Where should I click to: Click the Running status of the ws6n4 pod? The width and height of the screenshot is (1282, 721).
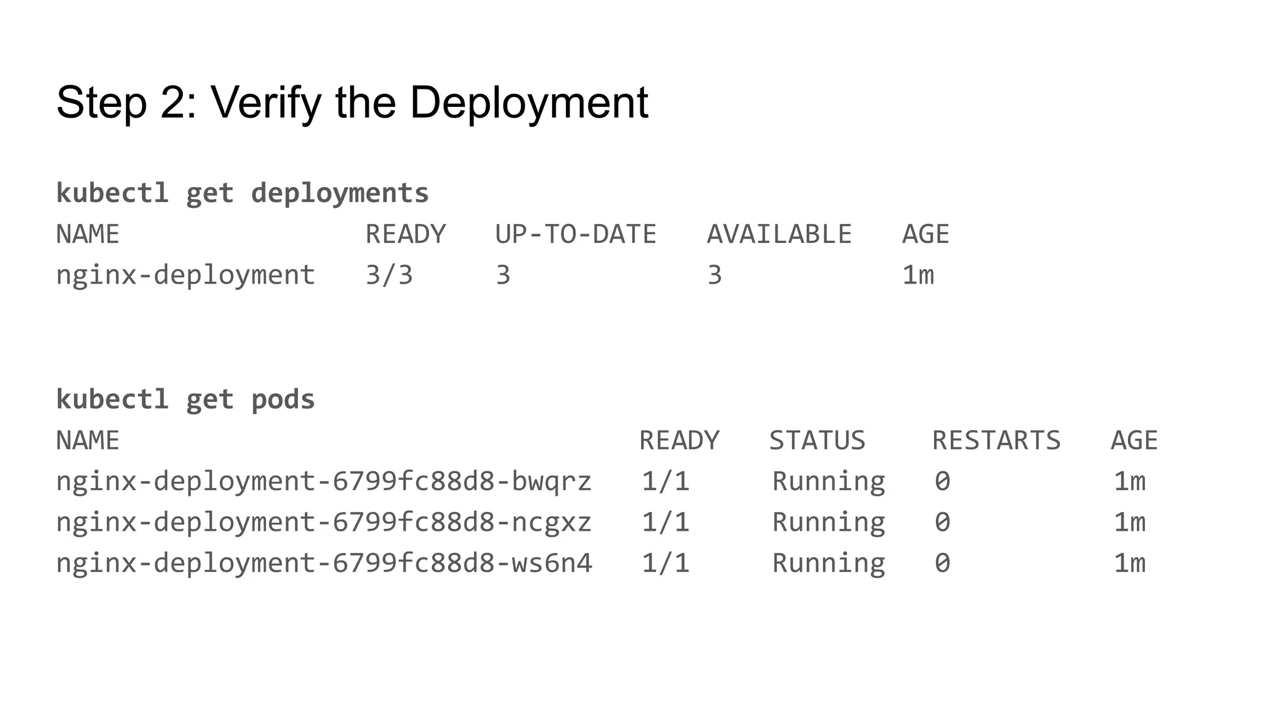point(829,563)
